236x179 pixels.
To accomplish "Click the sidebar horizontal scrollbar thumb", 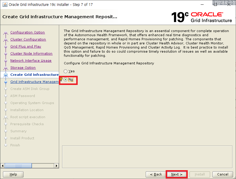I will (x=18, y=166).
